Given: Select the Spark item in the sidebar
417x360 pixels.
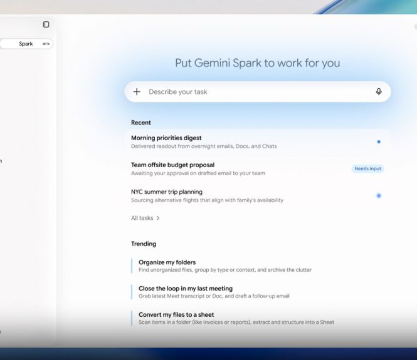Looking at the screenshot, I should pos(26,44).
